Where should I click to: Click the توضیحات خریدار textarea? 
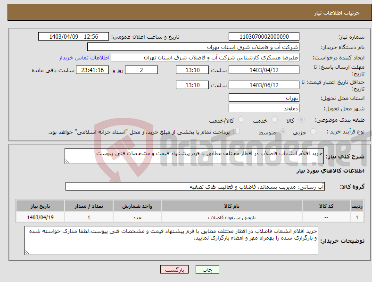(171, 241)
